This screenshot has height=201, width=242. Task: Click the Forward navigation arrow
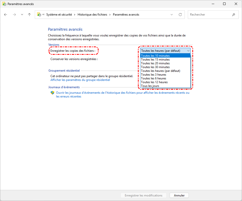coord(14,15)
